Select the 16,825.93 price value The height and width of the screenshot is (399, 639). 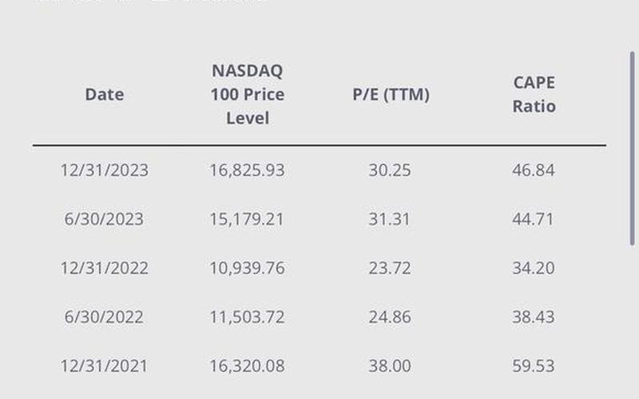click(x=247, y=170)
